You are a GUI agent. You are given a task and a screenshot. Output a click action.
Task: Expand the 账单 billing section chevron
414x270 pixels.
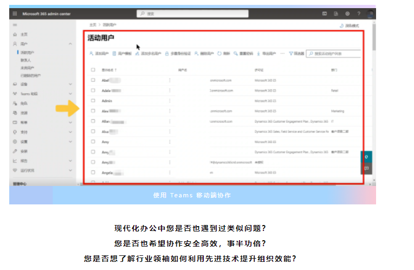(x=70, y=123)
